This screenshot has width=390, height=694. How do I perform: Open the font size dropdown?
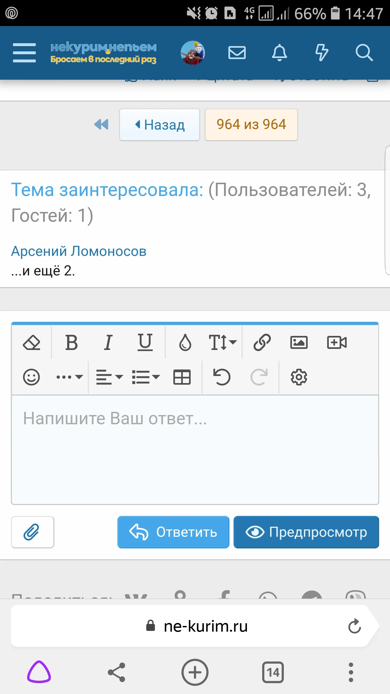click(x=223, y=342)
